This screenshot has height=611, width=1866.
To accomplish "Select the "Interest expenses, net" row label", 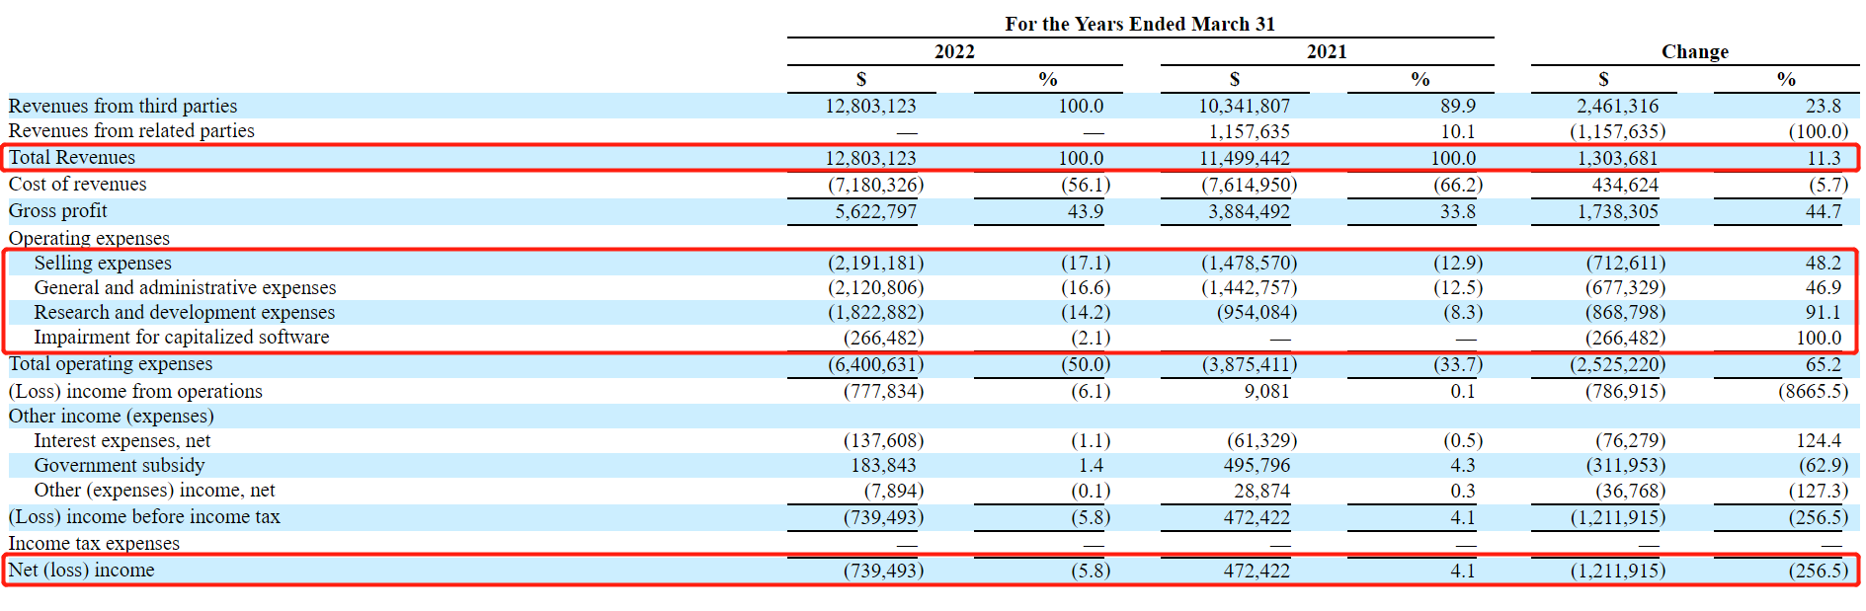I will point(122,441).
